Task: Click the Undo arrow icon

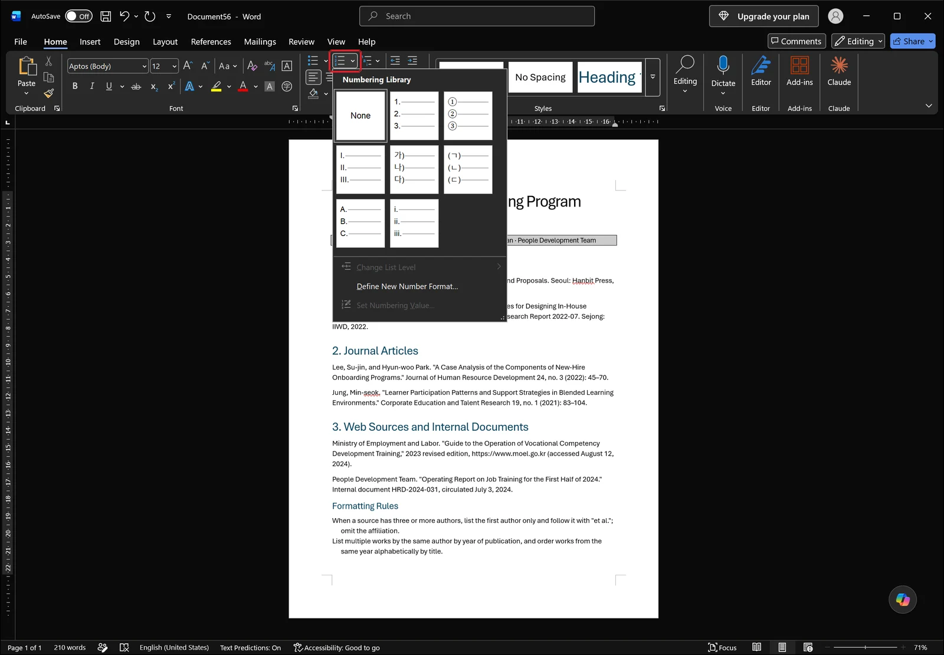Action: (x=124, y=17)
